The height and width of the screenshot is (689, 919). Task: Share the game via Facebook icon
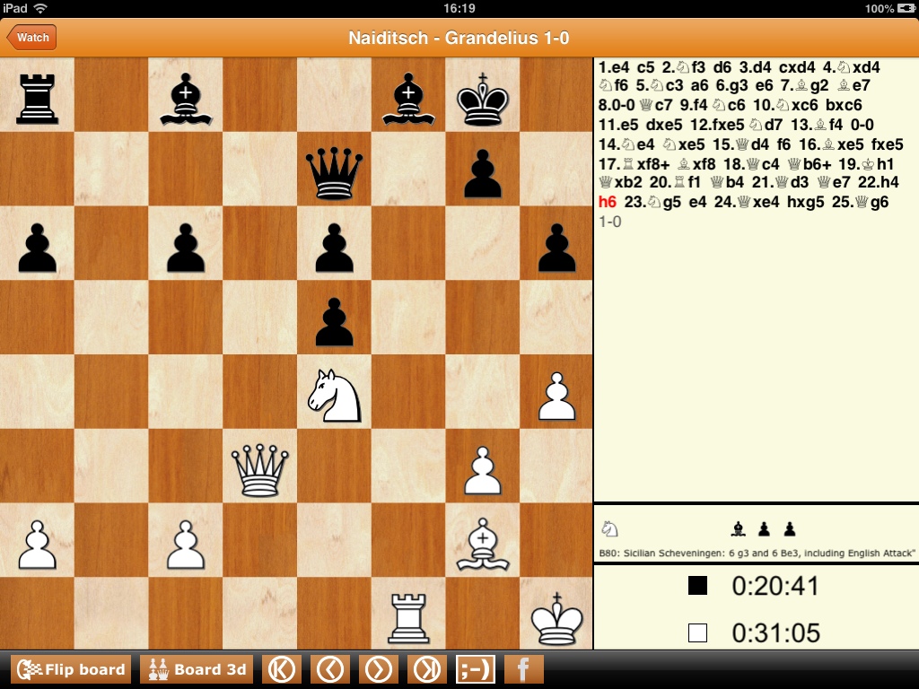click(523, 669)
